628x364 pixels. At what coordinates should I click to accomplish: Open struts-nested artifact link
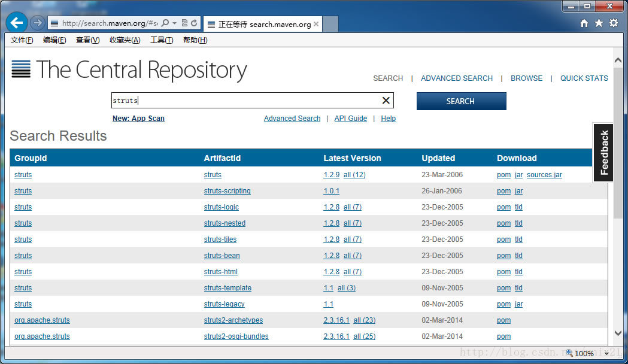pyautogui.click(x=224, y=223)
